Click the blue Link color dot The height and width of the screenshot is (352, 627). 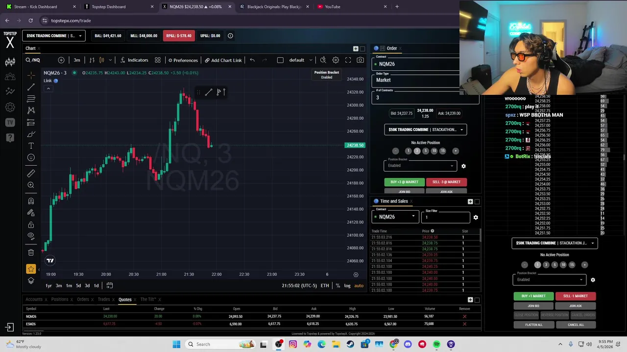coord(56,81)
